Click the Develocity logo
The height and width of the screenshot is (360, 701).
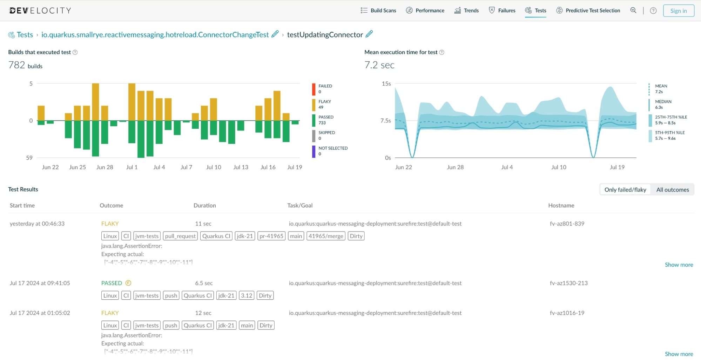tap(40, 11)
